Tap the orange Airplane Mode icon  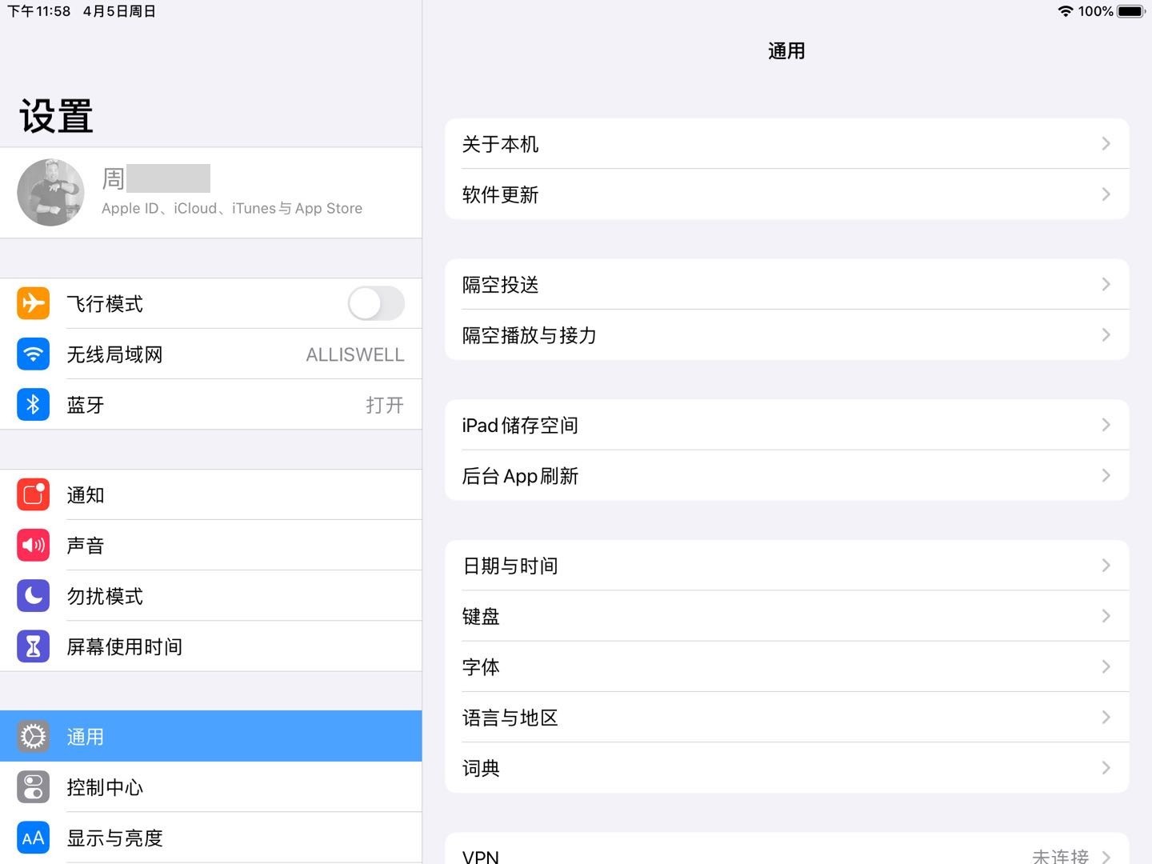point(33,304)
